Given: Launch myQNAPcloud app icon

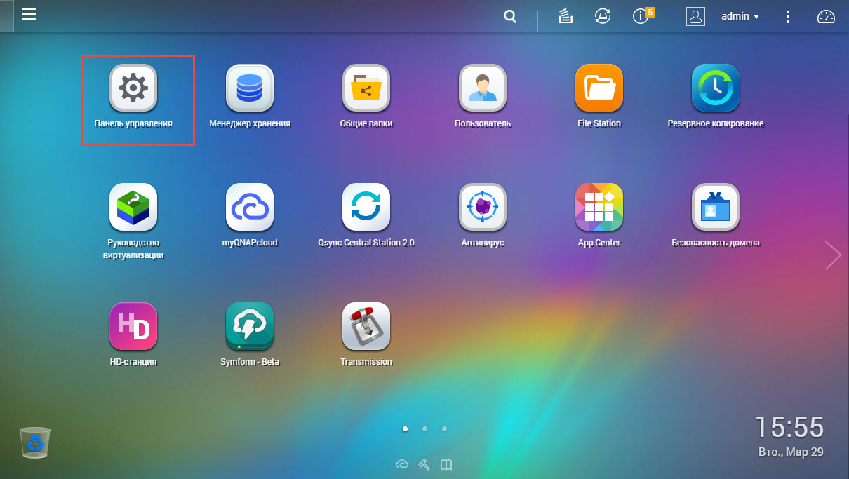Looking at the screenshot, I should point(250,207).
